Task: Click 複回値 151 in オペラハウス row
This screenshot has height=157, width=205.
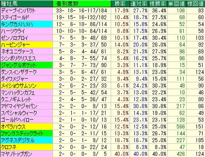Action: [199, 127]
